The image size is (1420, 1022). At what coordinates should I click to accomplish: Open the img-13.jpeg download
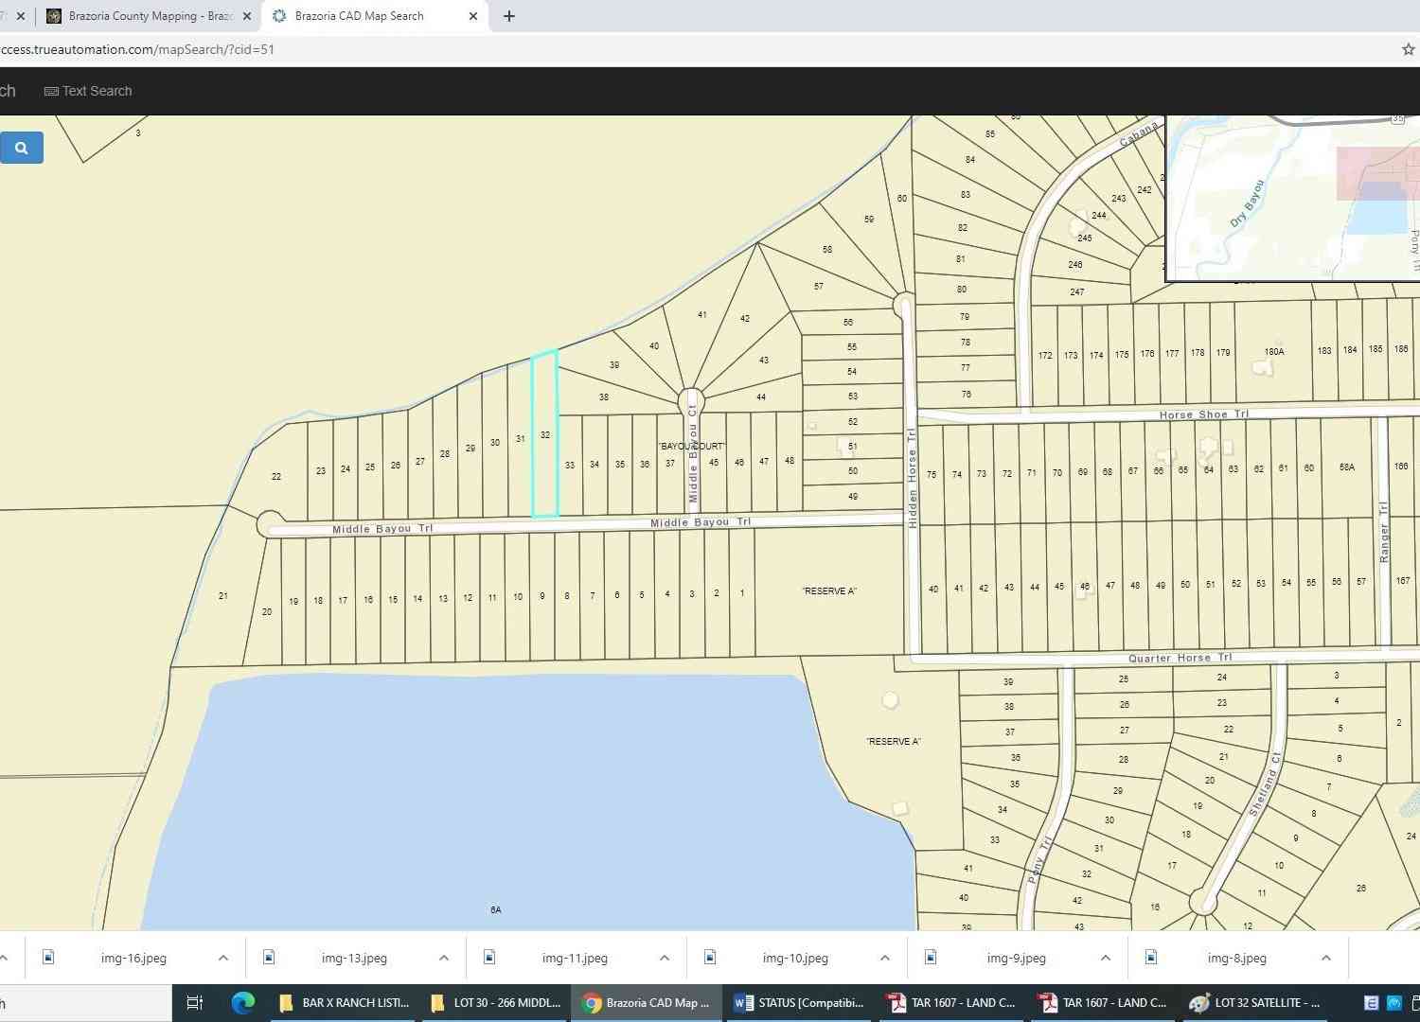[x=354, y=958]
